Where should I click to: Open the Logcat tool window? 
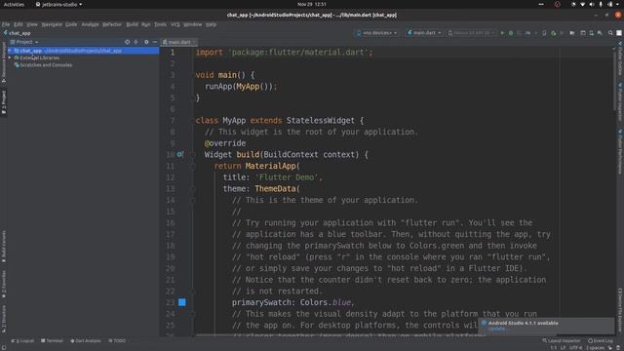[x=22, y=340]
